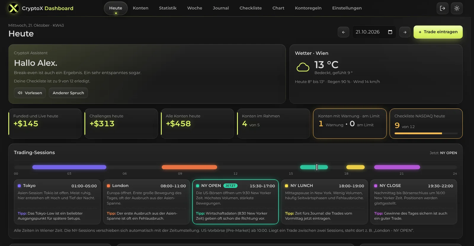Open the Journal tab
This screenshot has width=474, height=246.
221,8
